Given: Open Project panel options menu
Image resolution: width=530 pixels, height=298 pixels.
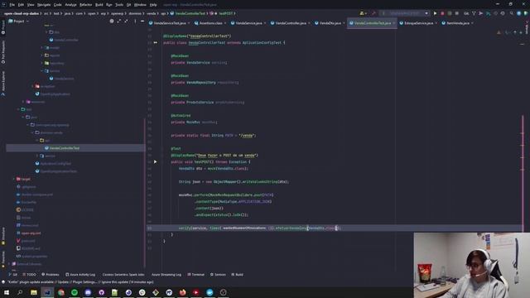Looking at the screenshot, I should click(x=135, y=21).
